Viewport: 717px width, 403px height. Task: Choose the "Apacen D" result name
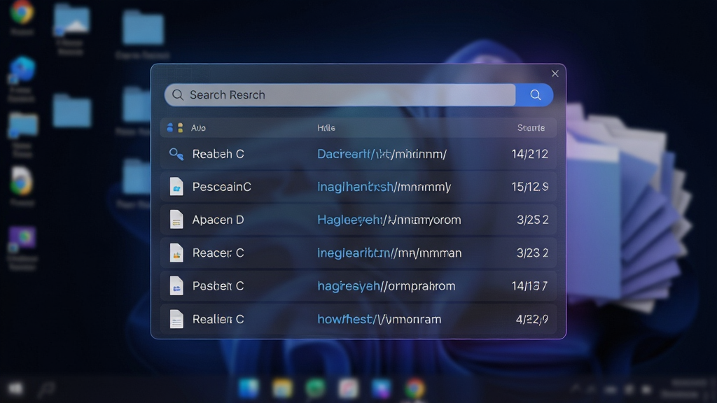click(218, 220)
